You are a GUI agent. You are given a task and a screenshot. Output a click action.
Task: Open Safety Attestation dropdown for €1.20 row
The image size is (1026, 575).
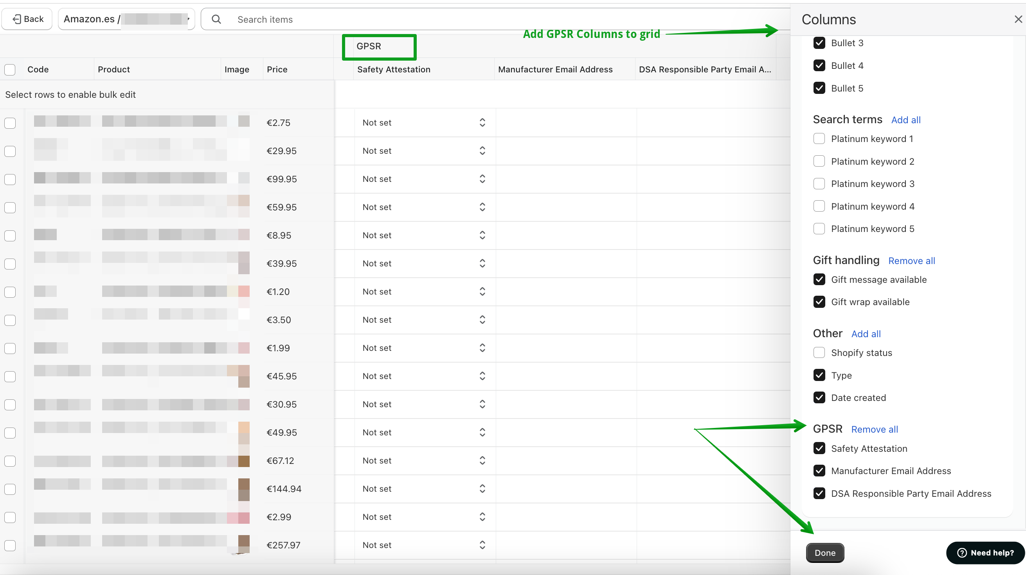pyautogui.click(x=425, y=292)
